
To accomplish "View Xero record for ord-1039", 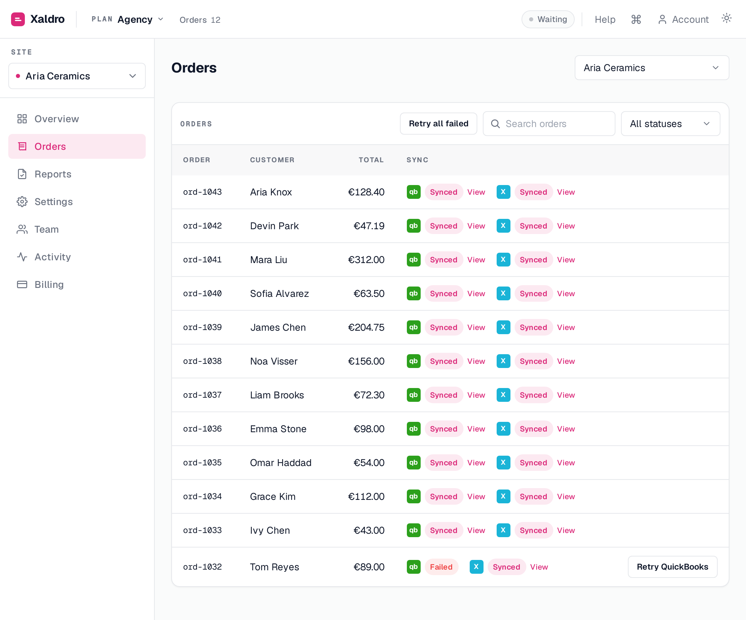I will pos(565,327).
